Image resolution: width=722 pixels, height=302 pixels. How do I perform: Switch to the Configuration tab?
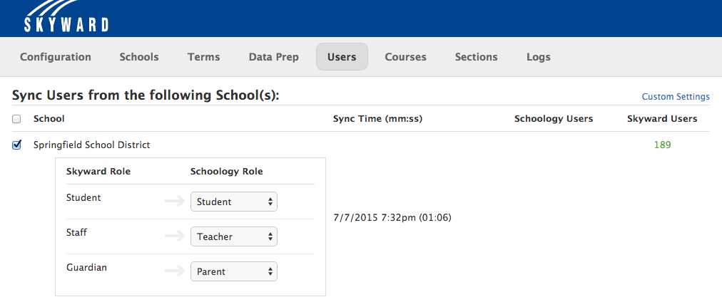56,57
